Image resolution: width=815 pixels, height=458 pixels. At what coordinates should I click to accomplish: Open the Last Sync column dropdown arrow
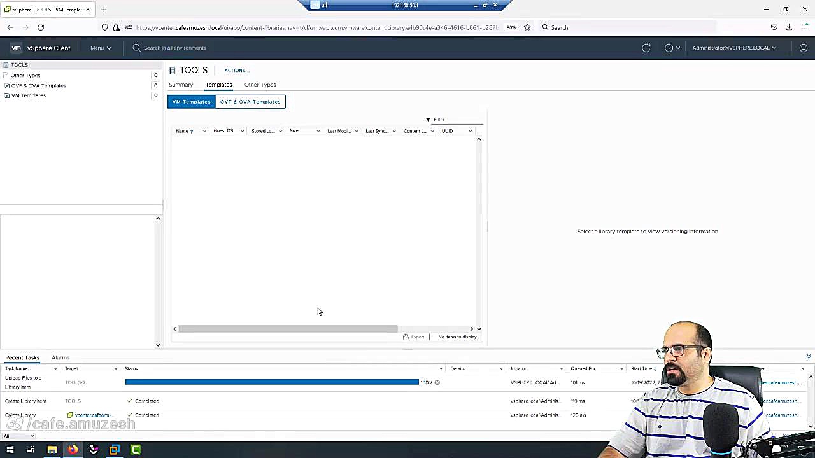pos(394,131)
